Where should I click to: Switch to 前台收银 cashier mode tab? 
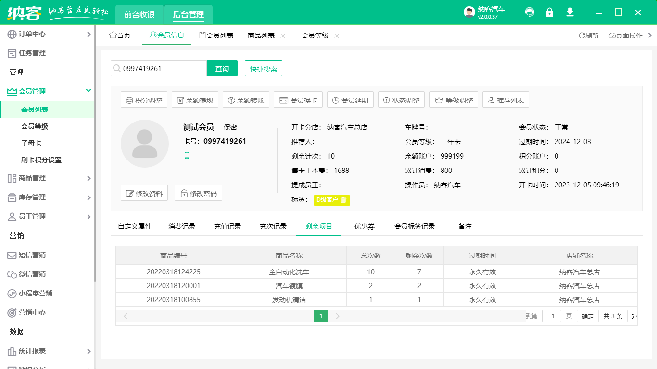tap(140, 14)
